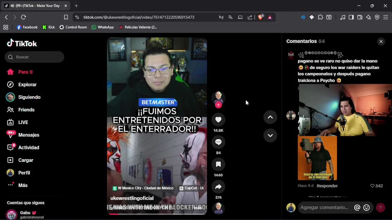Open Brave Rewards triangle icon
The height and width of the screenshot is (220, 392).
point(270,17)
